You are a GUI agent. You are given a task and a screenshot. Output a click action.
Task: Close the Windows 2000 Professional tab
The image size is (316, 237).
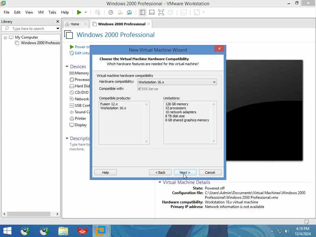(148, 24)
